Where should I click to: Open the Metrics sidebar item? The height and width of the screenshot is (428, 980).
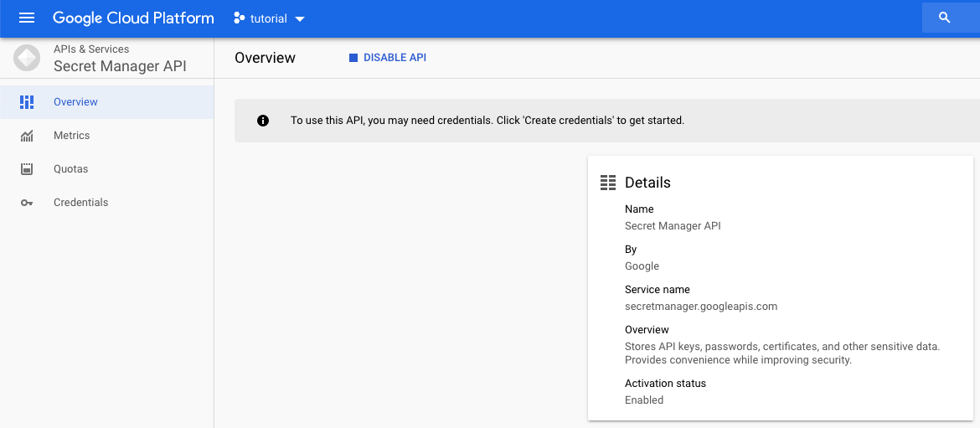pos(107,136)
